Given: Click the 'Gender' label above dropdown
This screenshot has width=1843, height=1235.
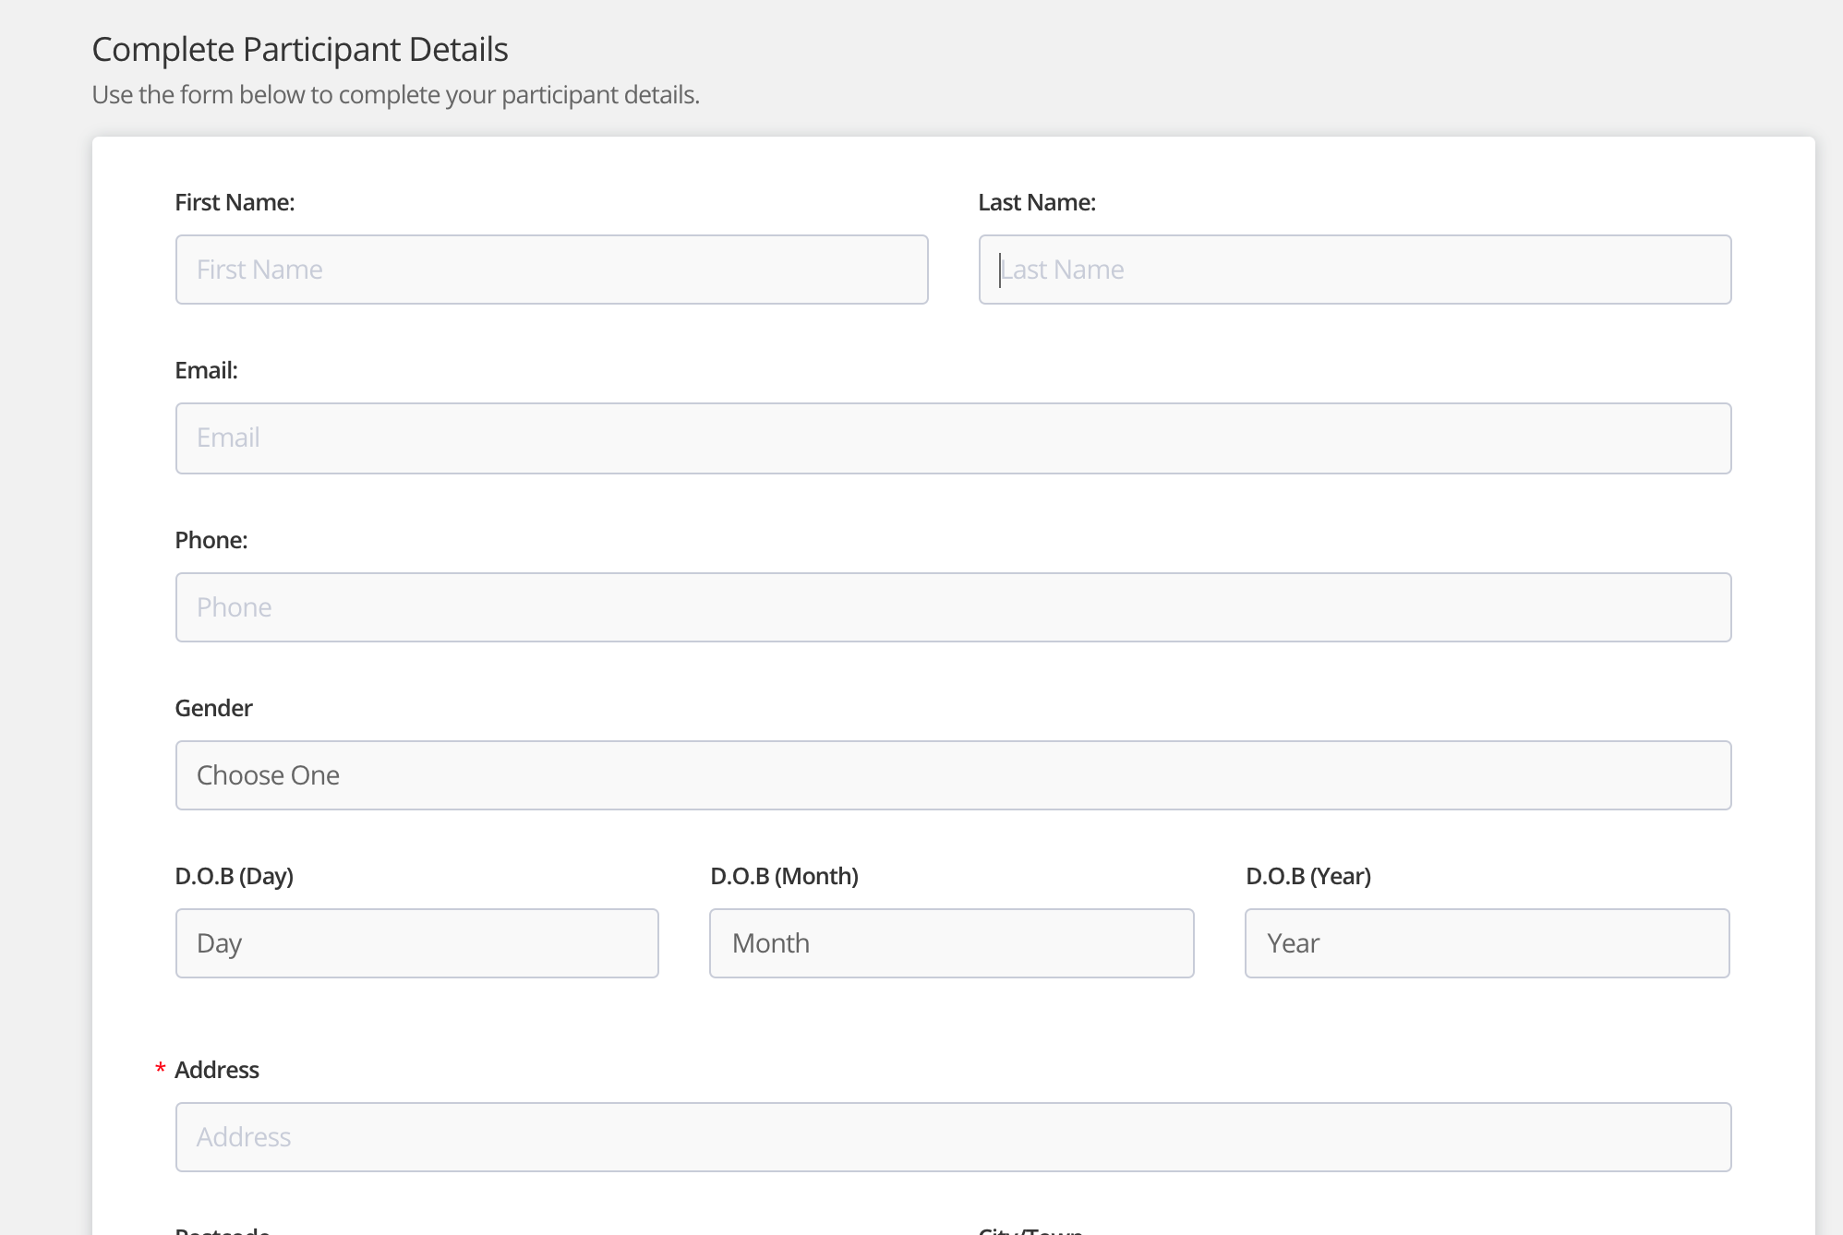Looking at the screenshot, I should tap(213, 708).
